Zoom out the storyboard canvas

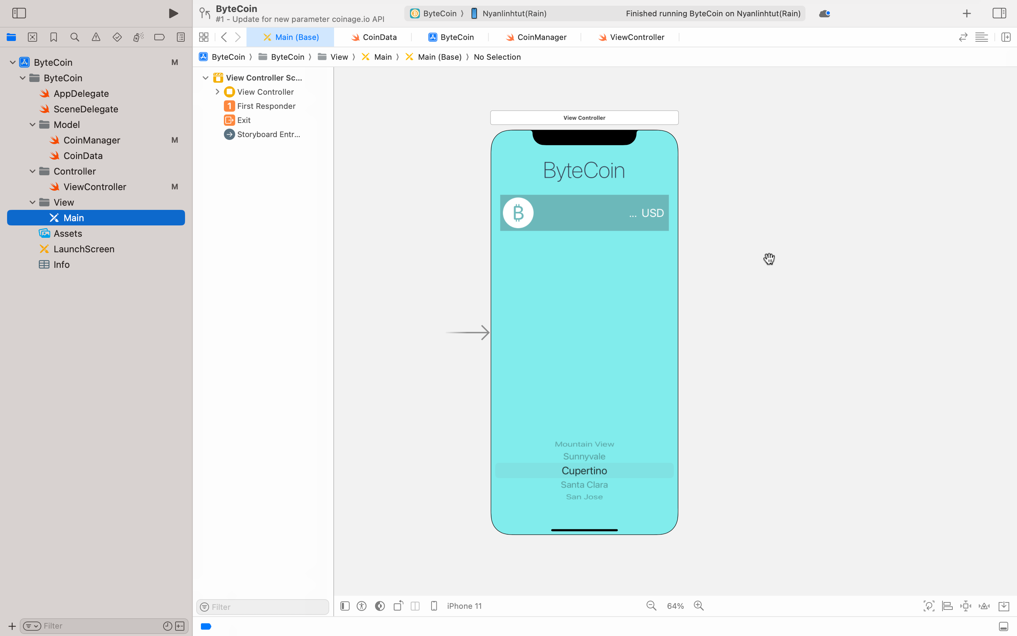(x=652, y=606)
